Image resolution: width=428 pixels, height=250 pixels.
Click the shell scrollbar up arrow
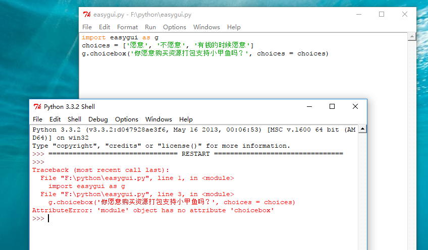[x=362, y=129]
